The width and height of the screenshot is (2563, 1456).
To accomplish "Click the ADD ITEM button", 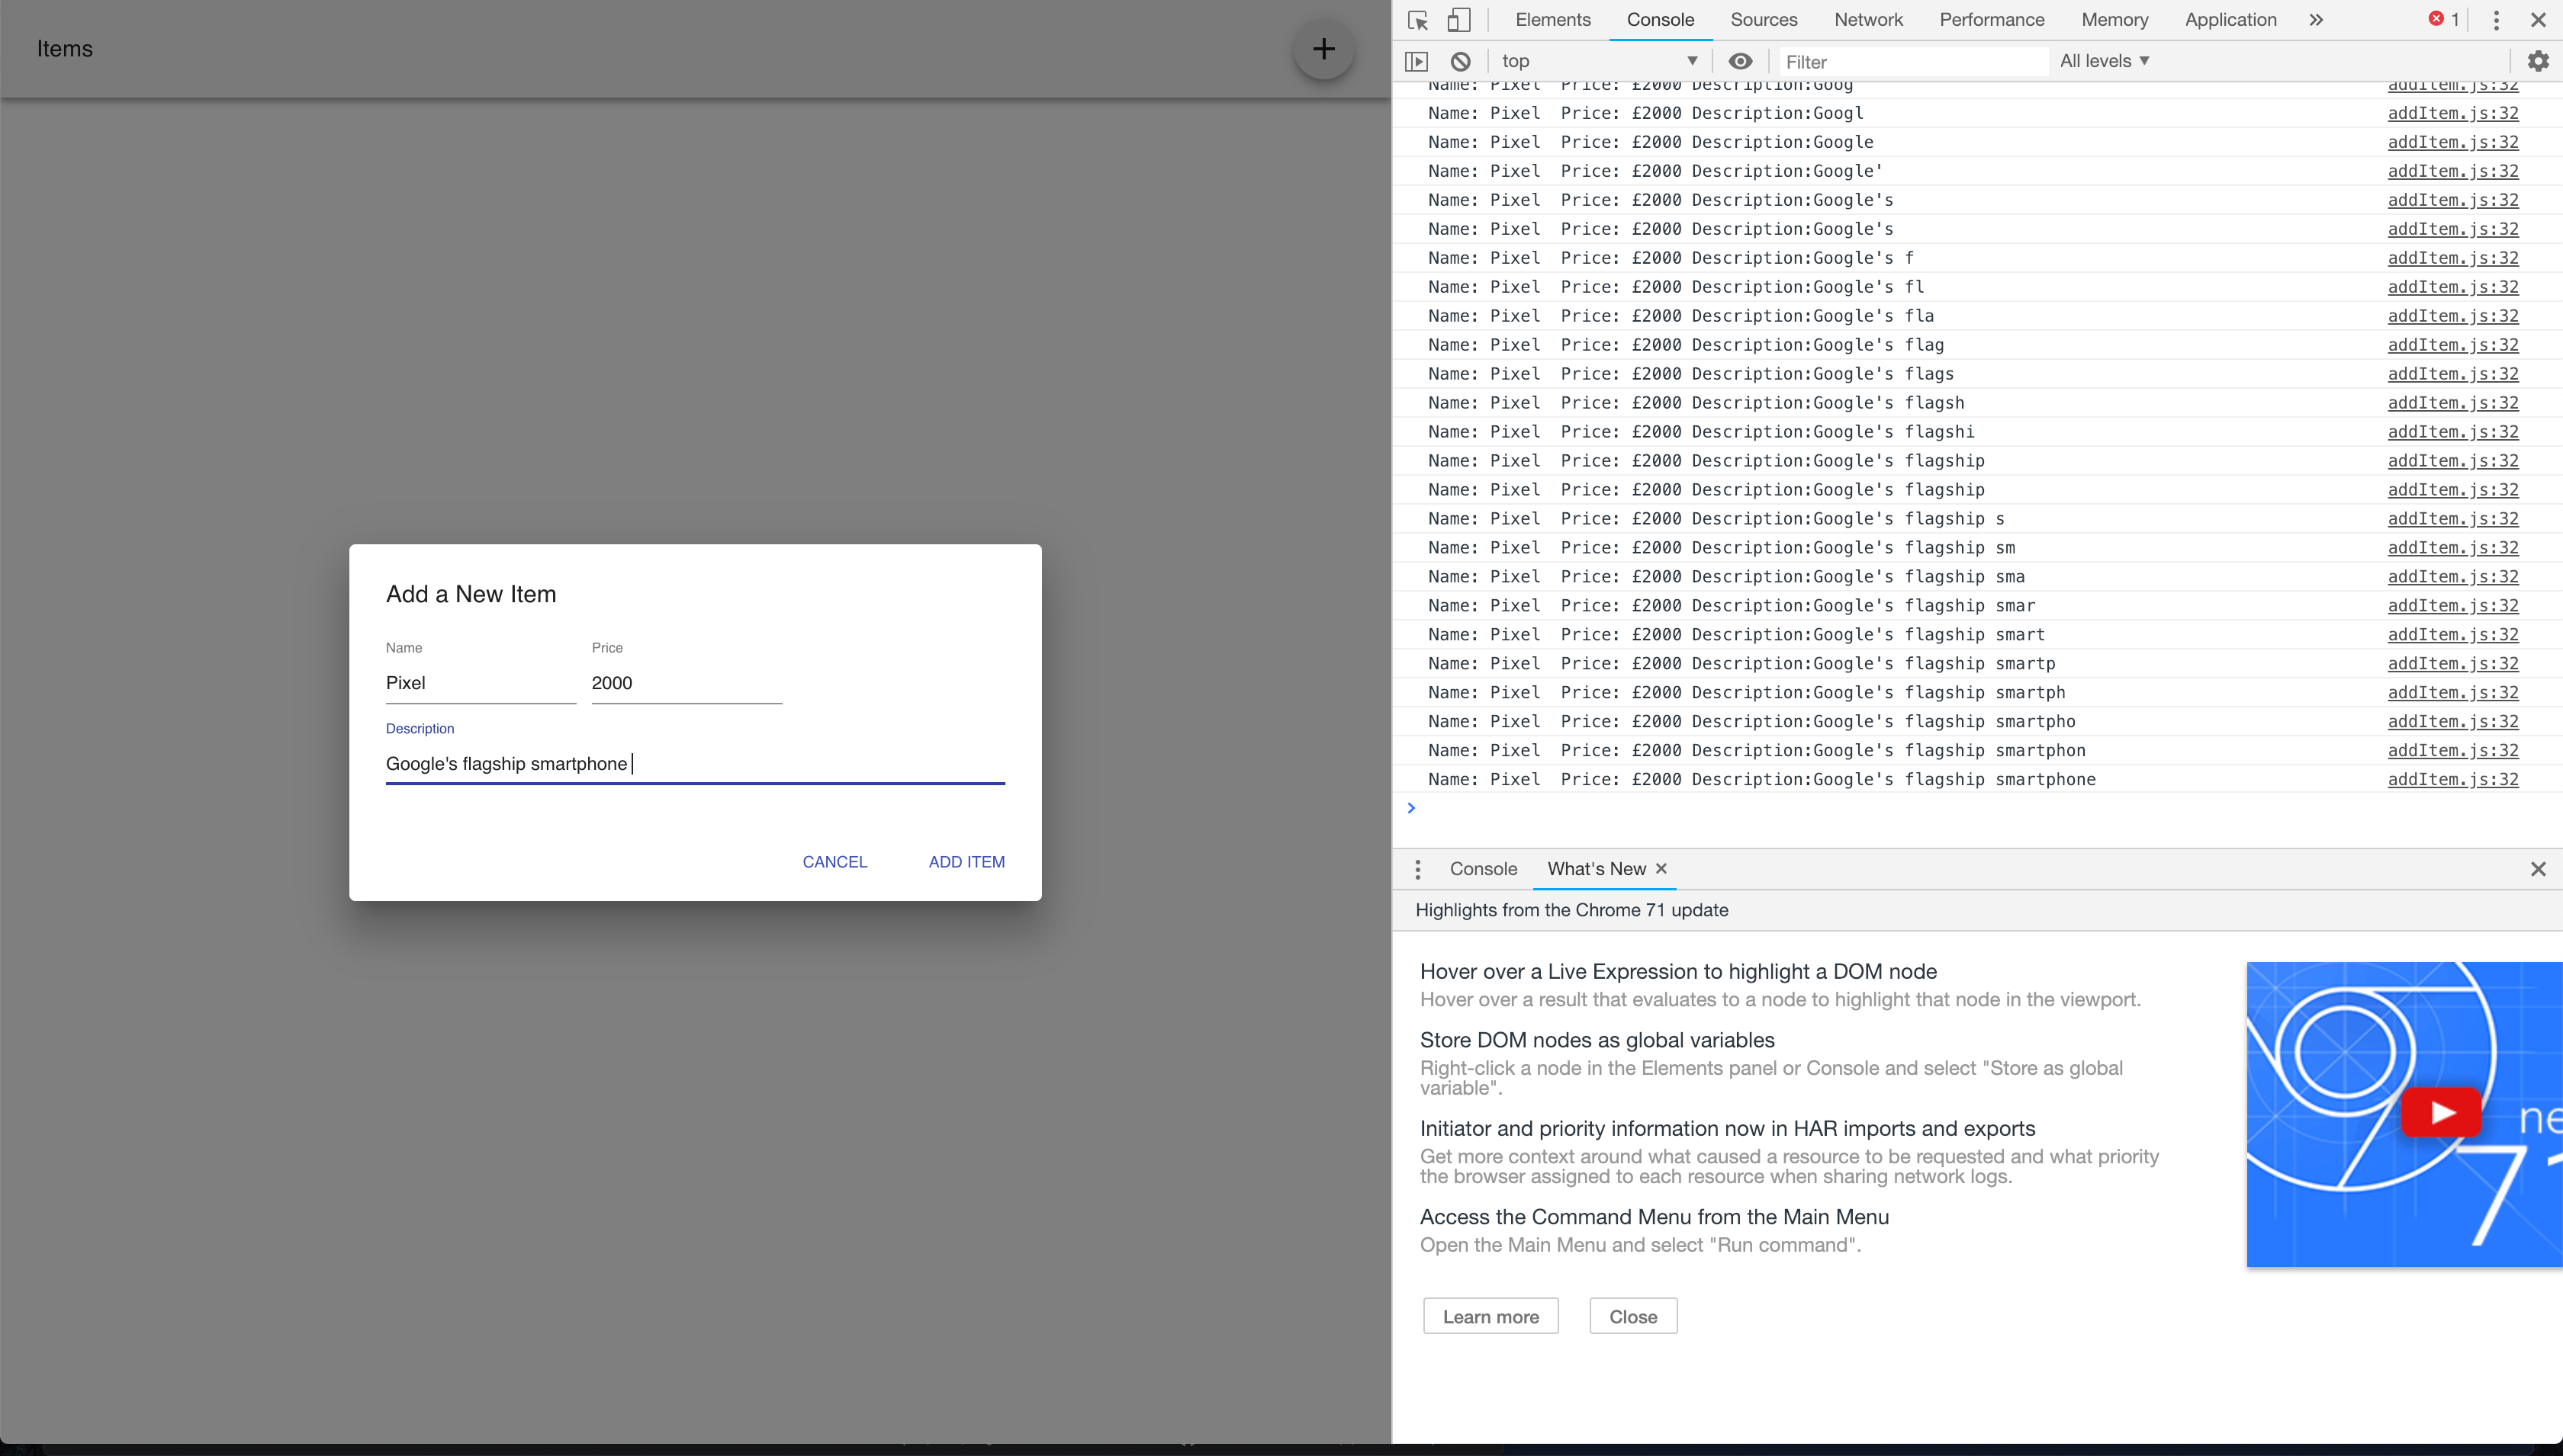I will point(966,862).
